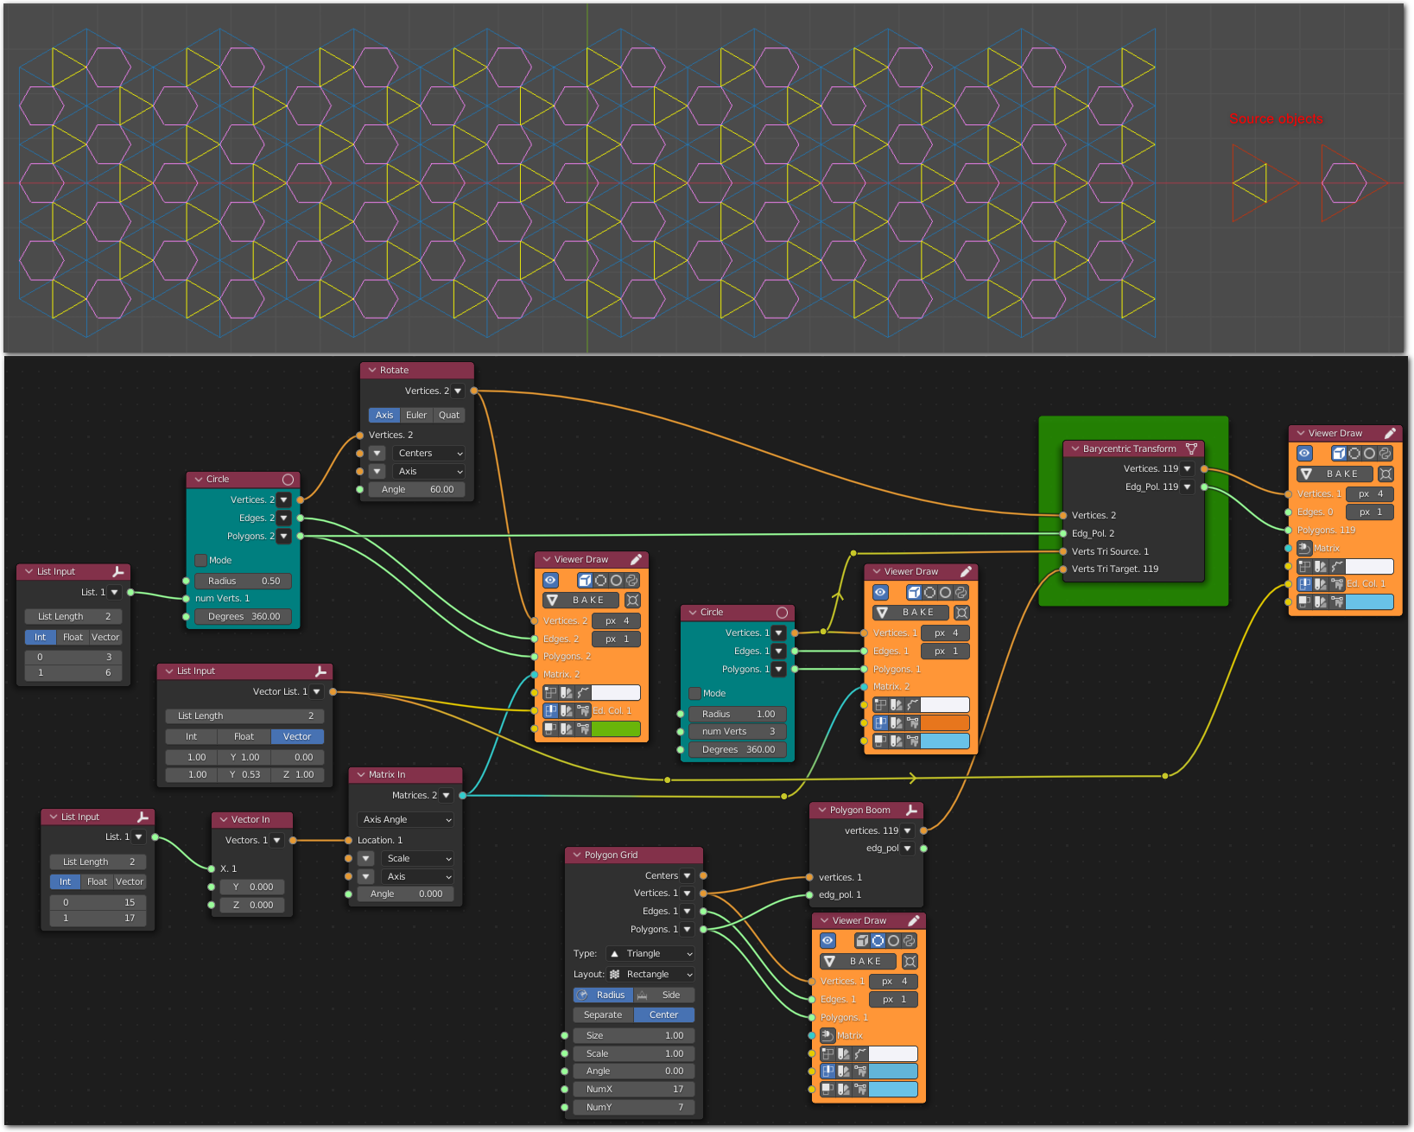Click NumX field showing 17

pos(634,1089)
